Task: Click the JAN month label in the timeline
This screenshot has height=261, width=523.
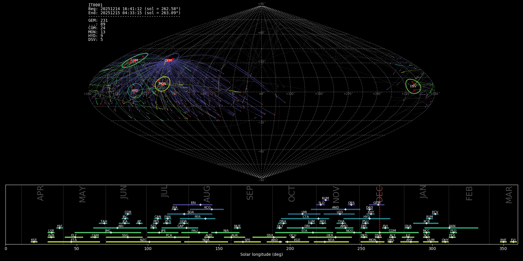Action: [424, 192]
